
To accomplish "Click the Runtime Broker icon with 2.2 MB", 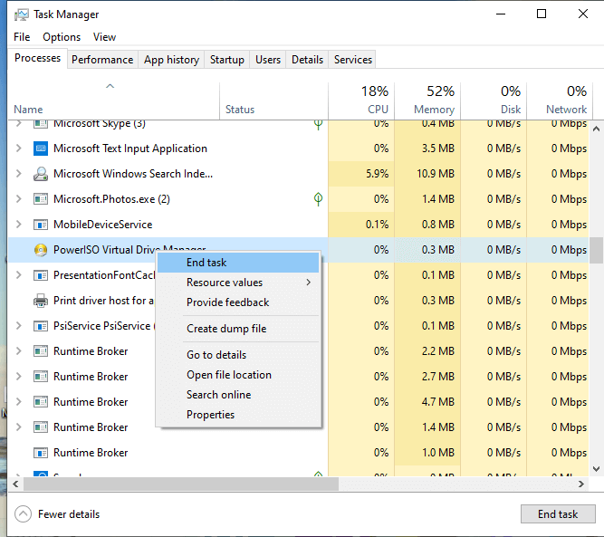I will point(41,351).
